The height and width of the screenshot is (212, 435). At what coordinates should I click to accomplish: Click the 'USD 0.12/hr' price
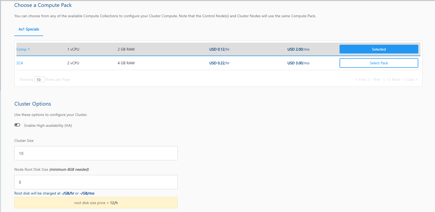point(219,49)
